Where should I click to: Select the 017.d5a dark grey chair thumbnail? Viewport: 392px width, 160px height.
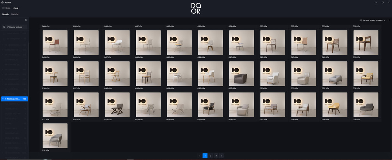click(366, 105)
